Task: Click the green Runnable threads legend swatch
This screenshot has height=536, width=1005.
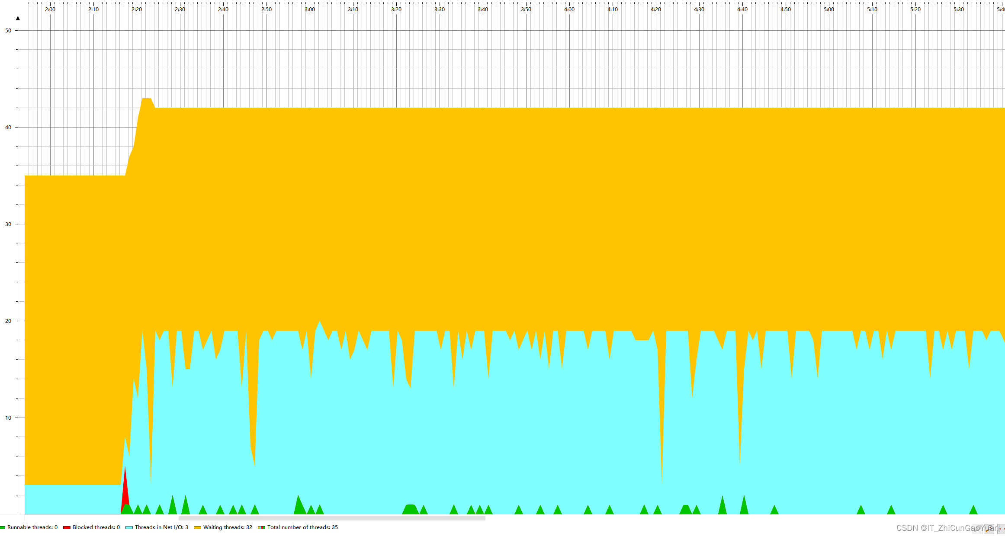Action: click(x=3, y=527)
